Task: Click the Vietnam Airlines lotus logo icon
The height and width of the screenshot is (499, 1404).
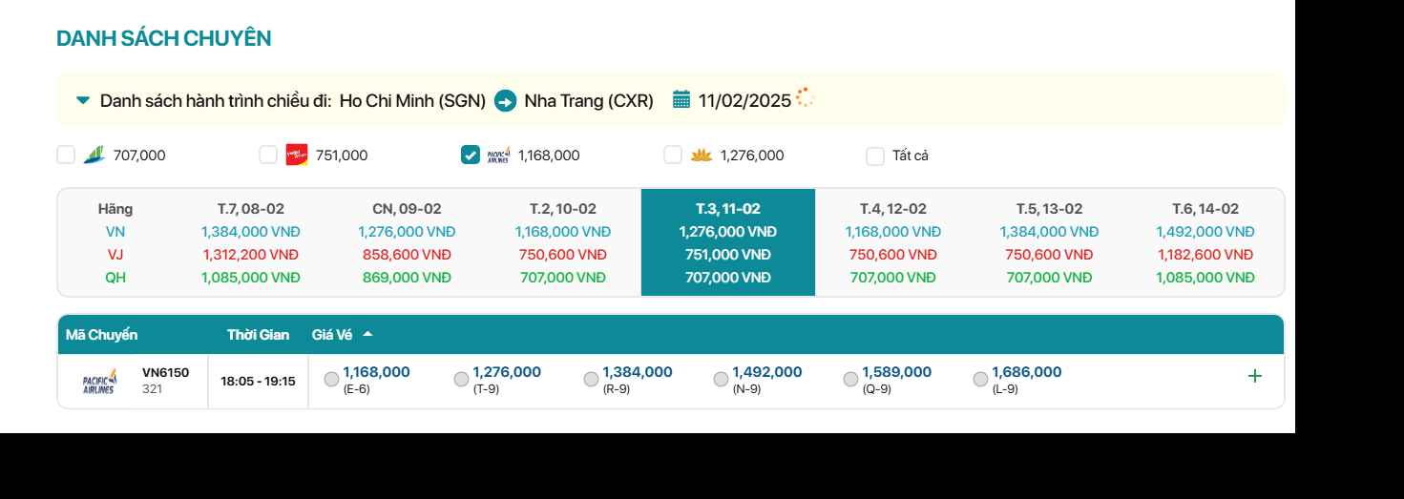Action: coord(702,155)
